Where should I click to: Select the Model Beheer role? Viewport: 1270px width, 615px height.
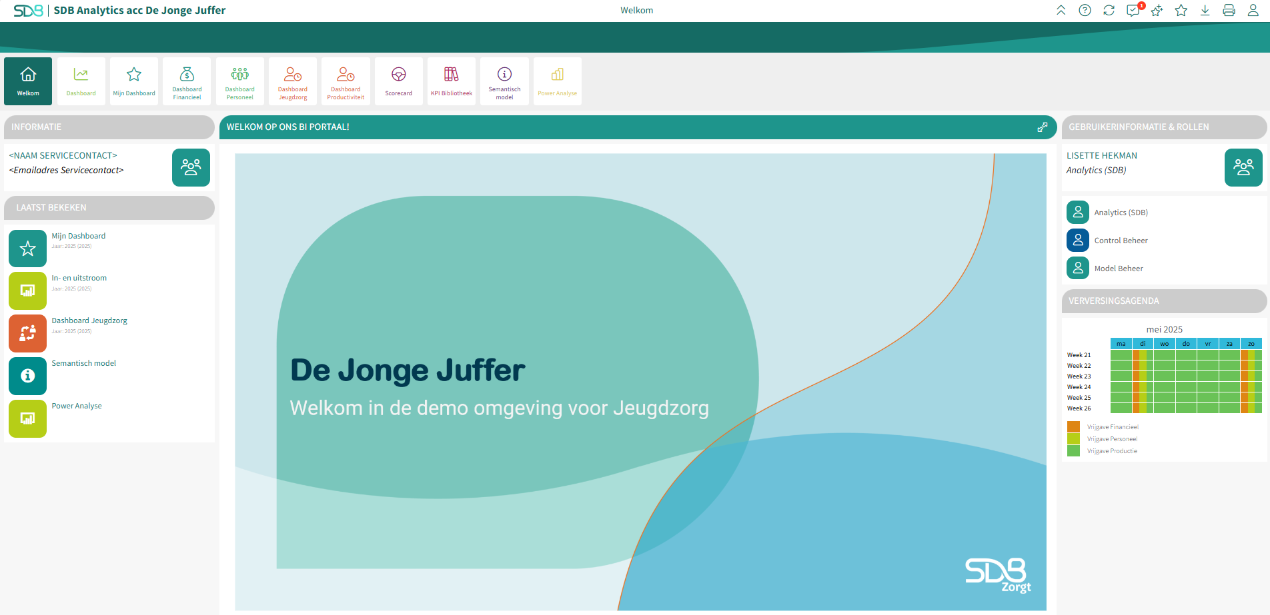click(x=1119, y=269)
